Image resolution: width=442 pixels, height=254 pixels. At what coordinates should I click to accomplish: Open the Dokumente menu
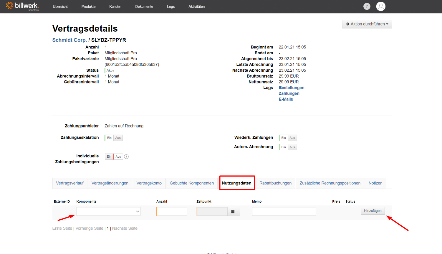click(144, 6)
